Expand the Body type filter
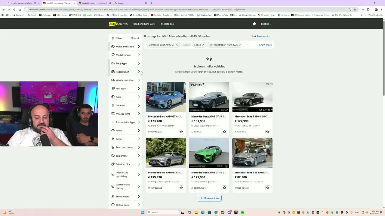Viewport: 385px width, 216px height. tap(125, 63)
